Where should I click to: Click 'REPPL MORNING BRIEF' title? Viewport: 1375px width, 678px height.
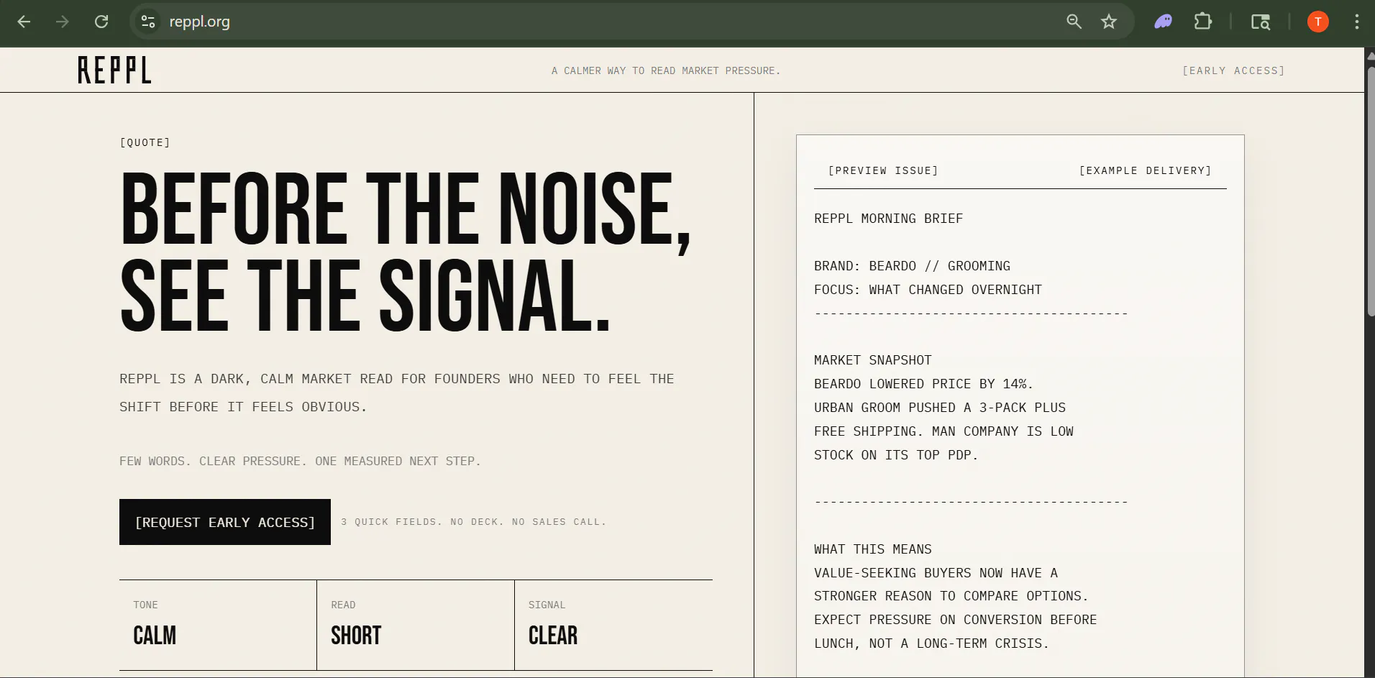(888, 219)
